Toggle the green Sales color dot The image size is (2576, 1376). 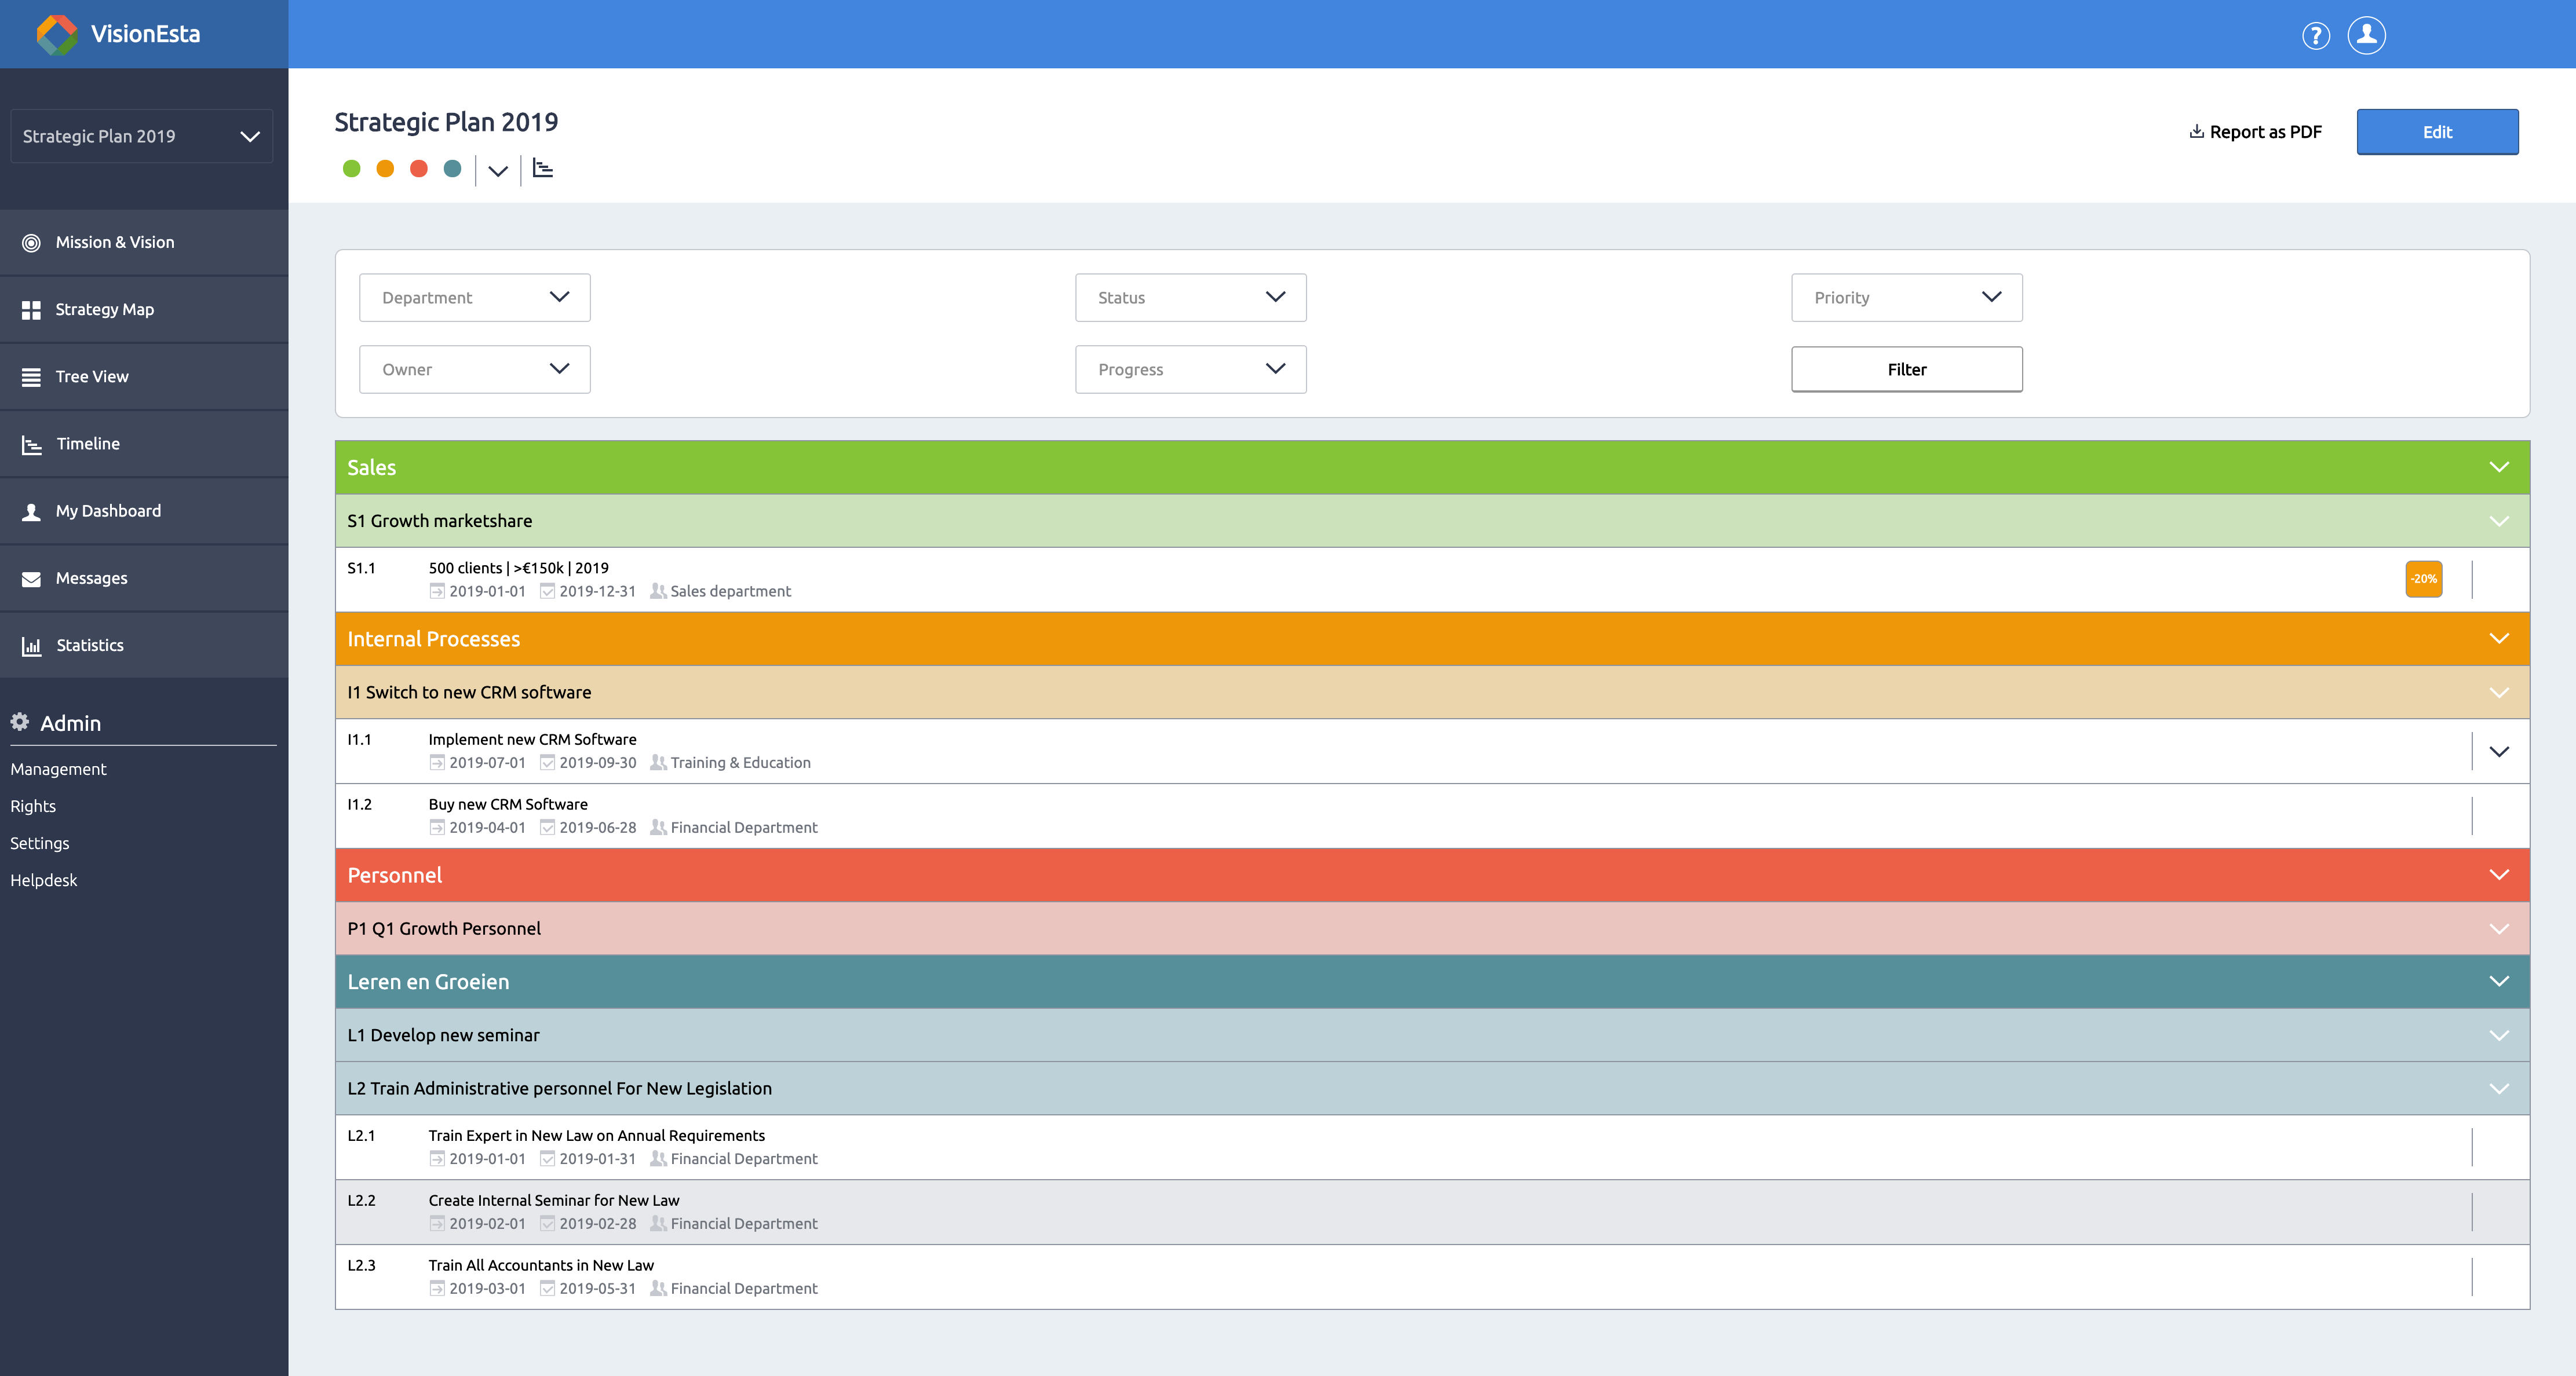tap(351, 169)
